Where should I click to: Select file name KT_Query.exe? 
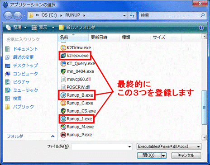pos(81,64)
